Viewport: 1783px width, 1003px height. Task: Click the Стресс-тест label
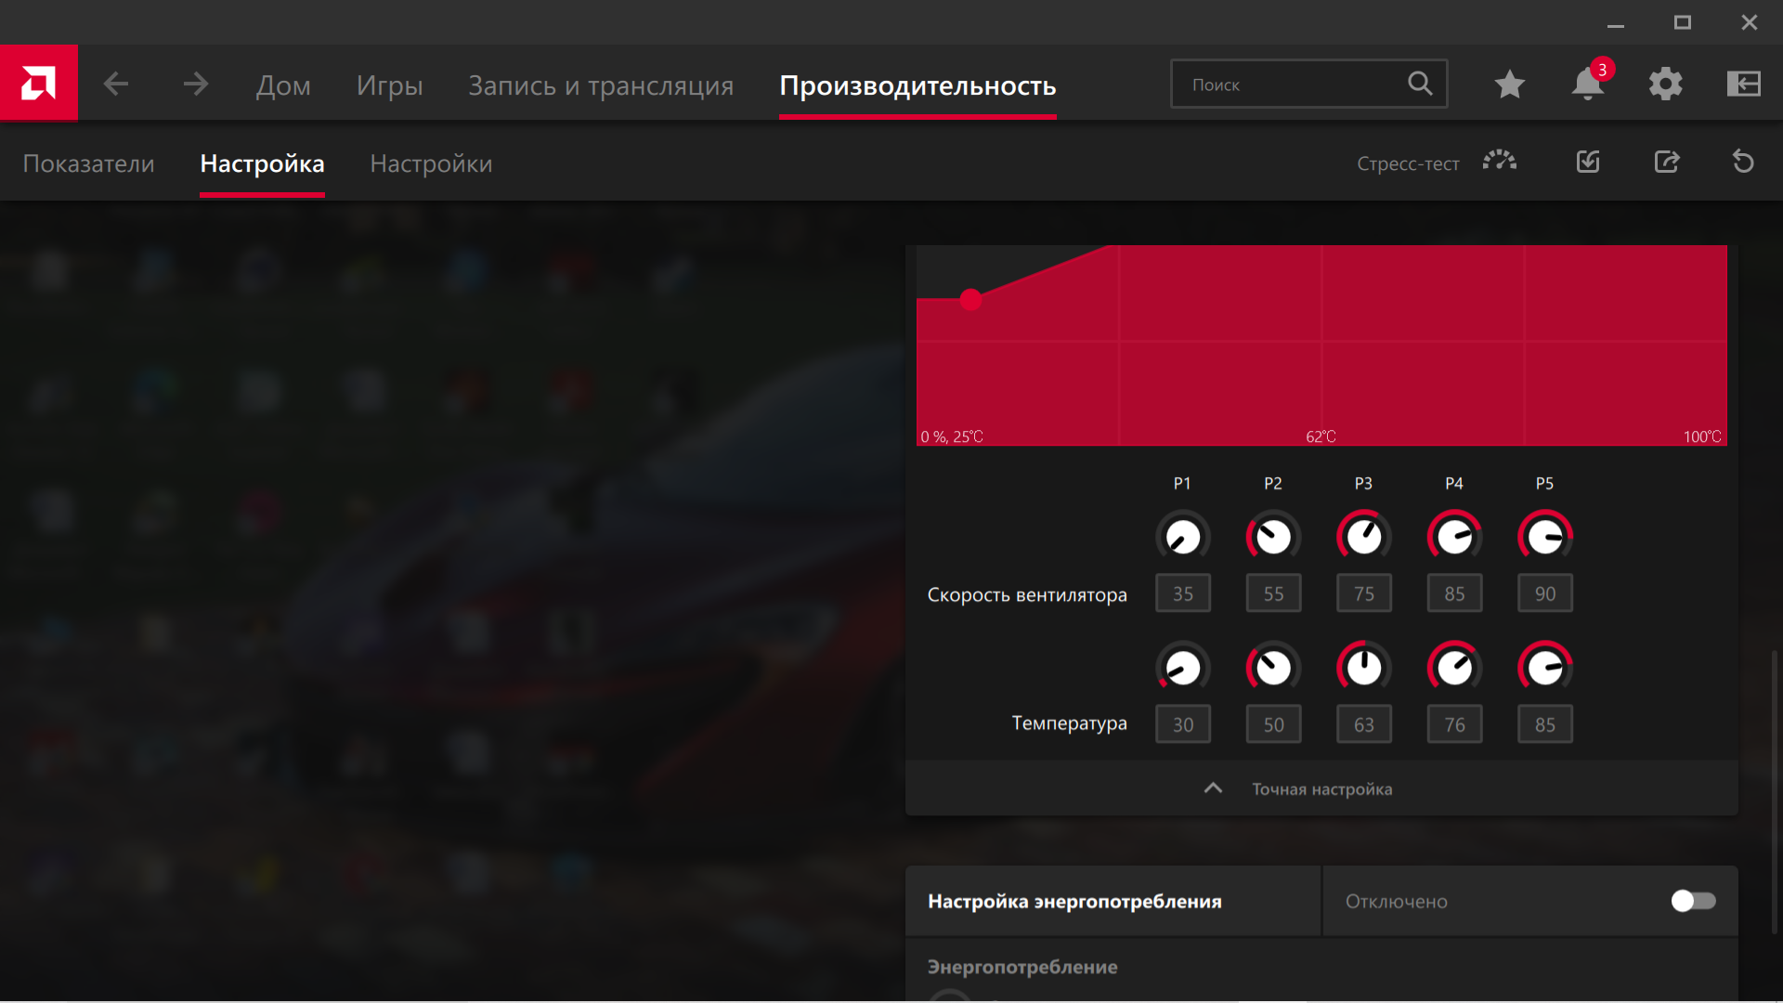pos(1407,163)
